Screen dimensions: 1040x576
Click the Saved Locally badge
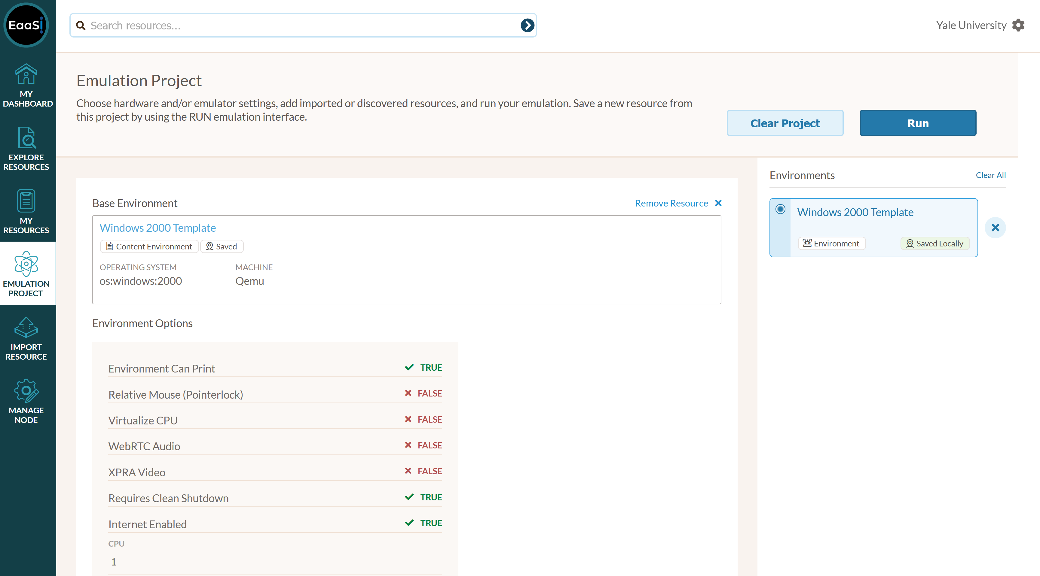coord(935,243)
